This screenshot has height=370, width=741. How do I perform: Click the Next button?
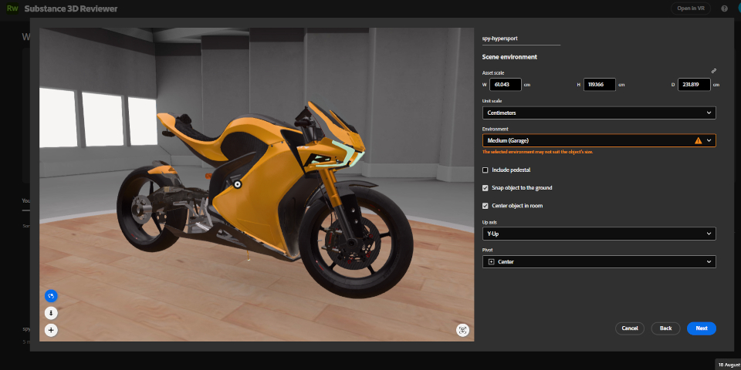pyautogui.click(x=702, y=328)
